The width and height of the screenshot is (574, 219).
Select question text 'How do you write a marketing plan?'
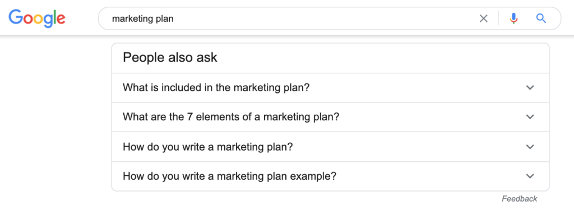[207, 147]
